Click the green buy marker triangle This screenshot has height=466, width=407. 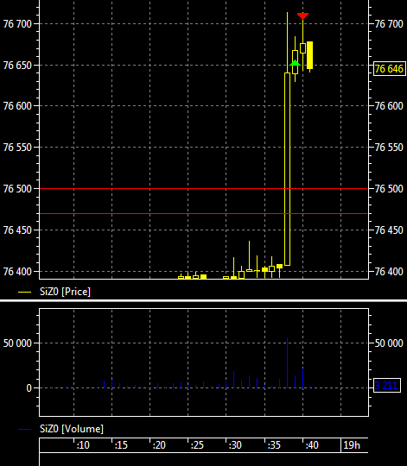coord(296,63)
